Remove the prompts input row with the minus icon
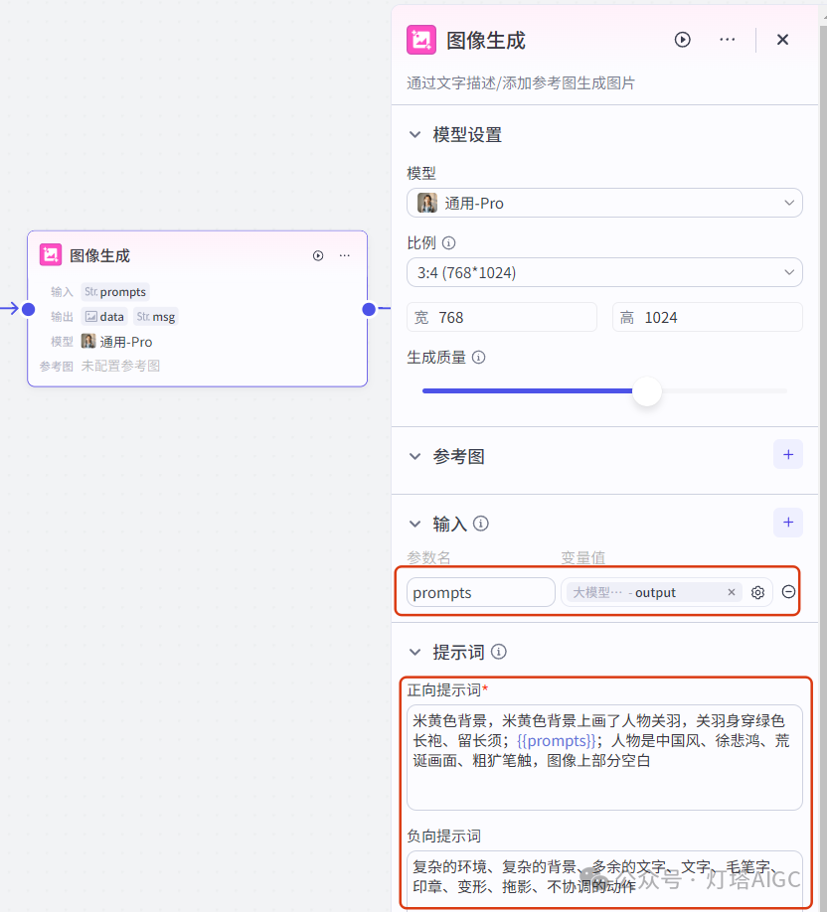The height and width of the screenshot is (912, 827). click(788, 591)
